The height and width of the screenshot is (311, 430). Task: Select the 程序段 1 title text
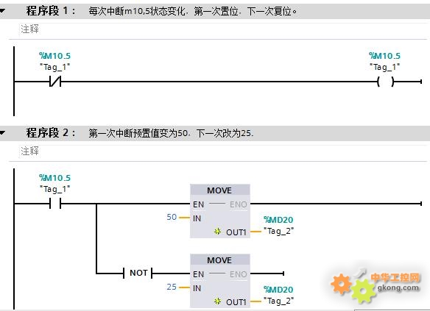click(x=51, y=11)
